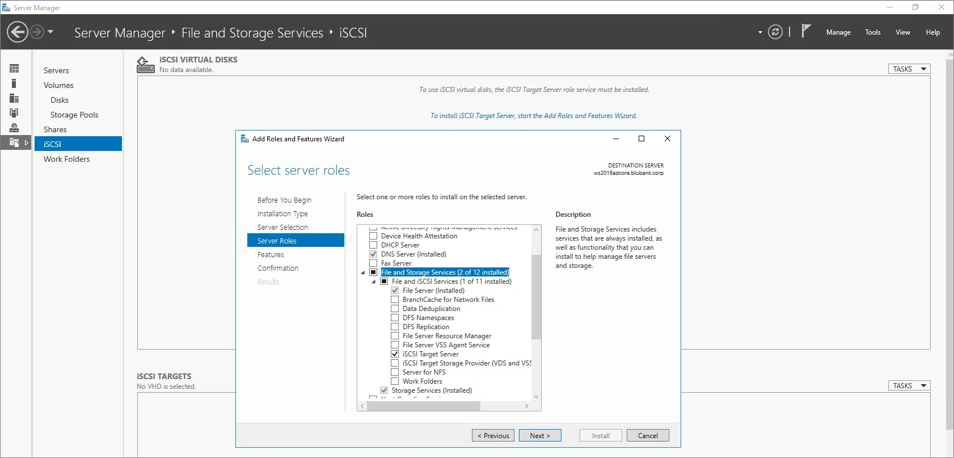Collapse File and Storage Services tree node
Screen dimensions: 954x458
(363, 273)
